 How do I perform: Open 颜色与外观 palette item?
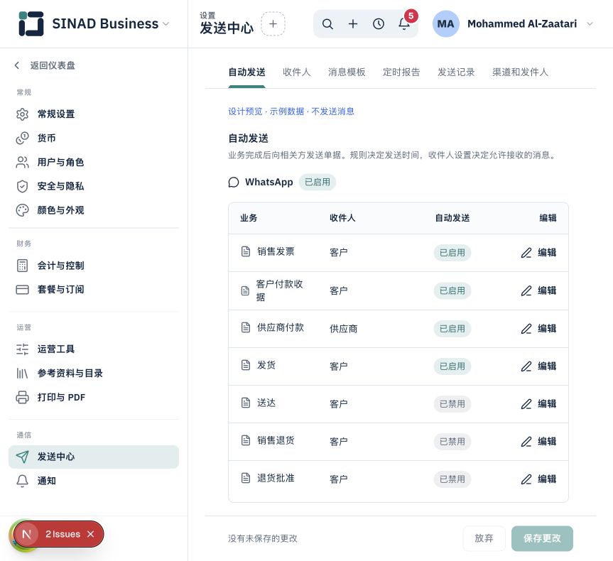[x=94, y=210]
